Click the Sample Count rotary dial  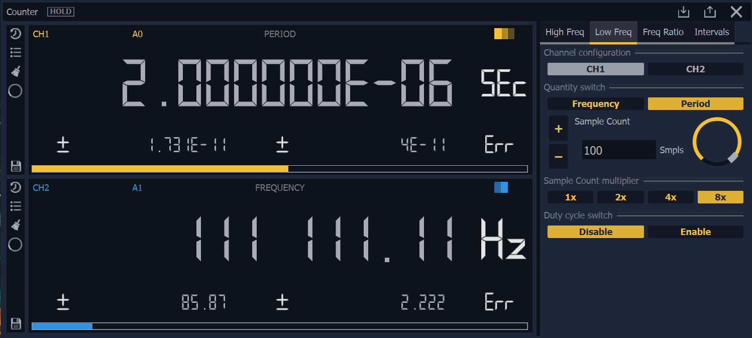click(717, 142)
